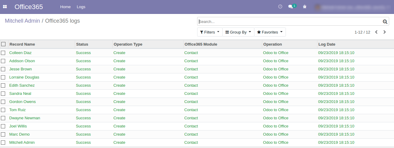This screenshot has width=394, height=148.
Task: Click the clock activities icon
Action: (x=280, y=7)
